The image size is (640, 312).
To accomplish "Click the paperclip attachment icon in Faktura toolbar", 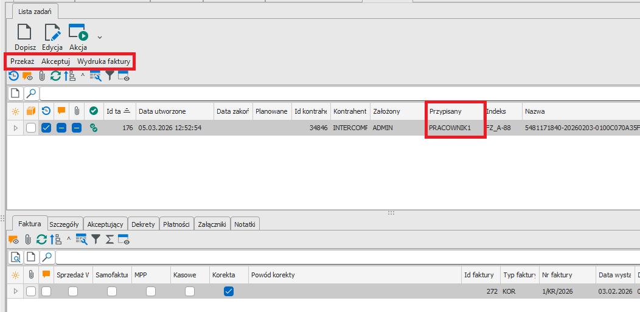I will [27, 240].
